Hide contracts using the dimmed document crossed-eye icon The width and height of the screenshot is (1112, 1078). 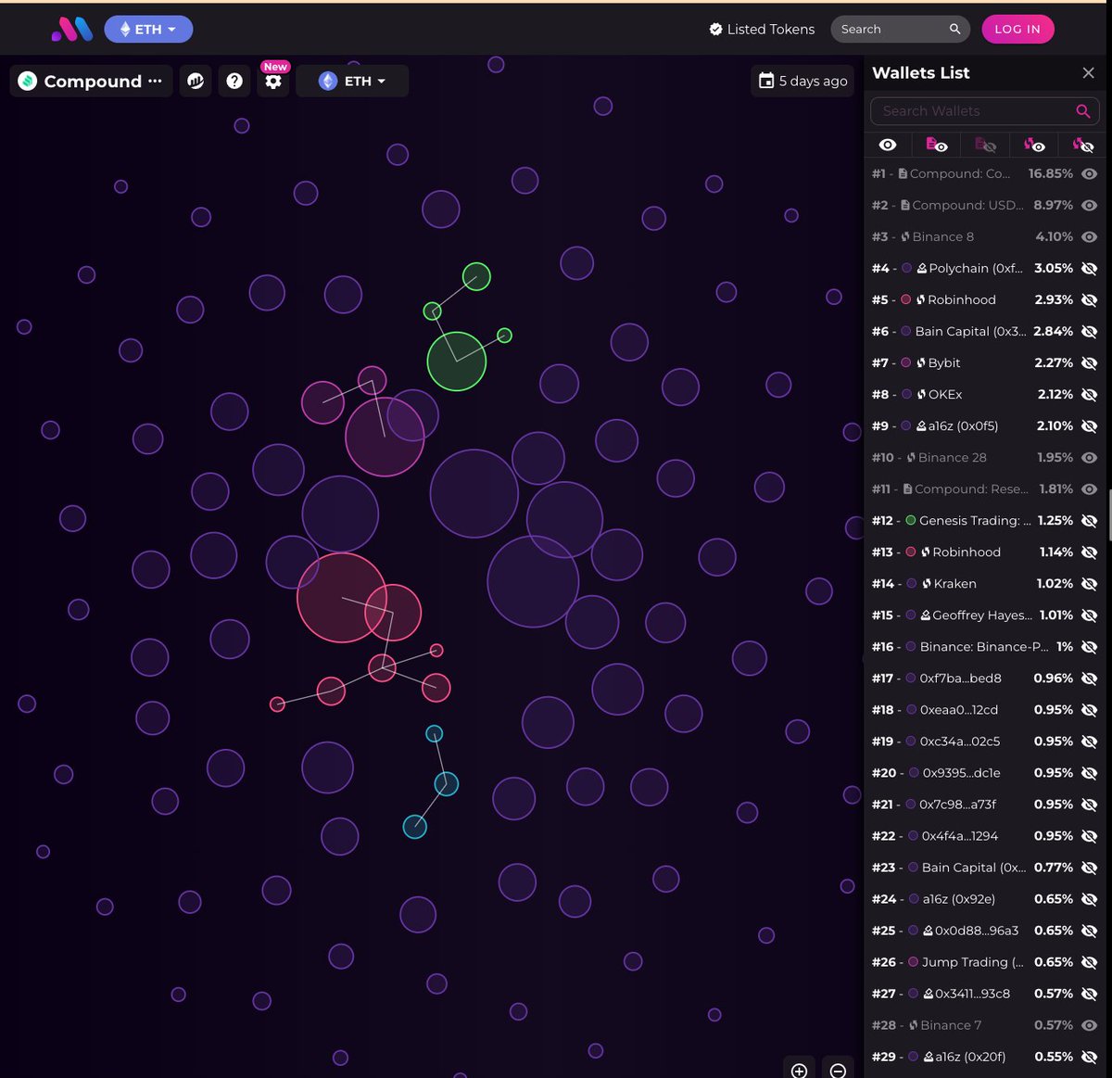pos(985,145)
